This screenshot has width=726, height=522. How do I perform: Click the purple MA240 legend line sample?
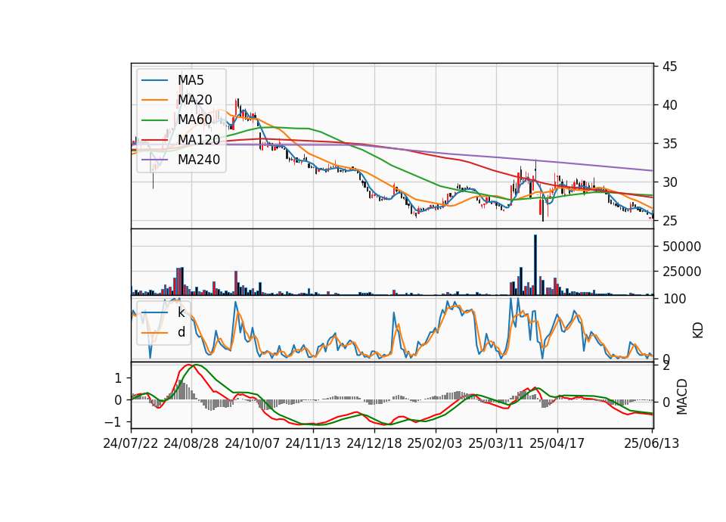tap(154, 160)
